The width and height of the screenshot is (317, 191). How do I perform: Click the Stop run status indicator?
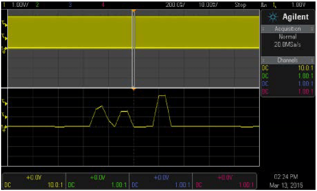coord(240,5)
